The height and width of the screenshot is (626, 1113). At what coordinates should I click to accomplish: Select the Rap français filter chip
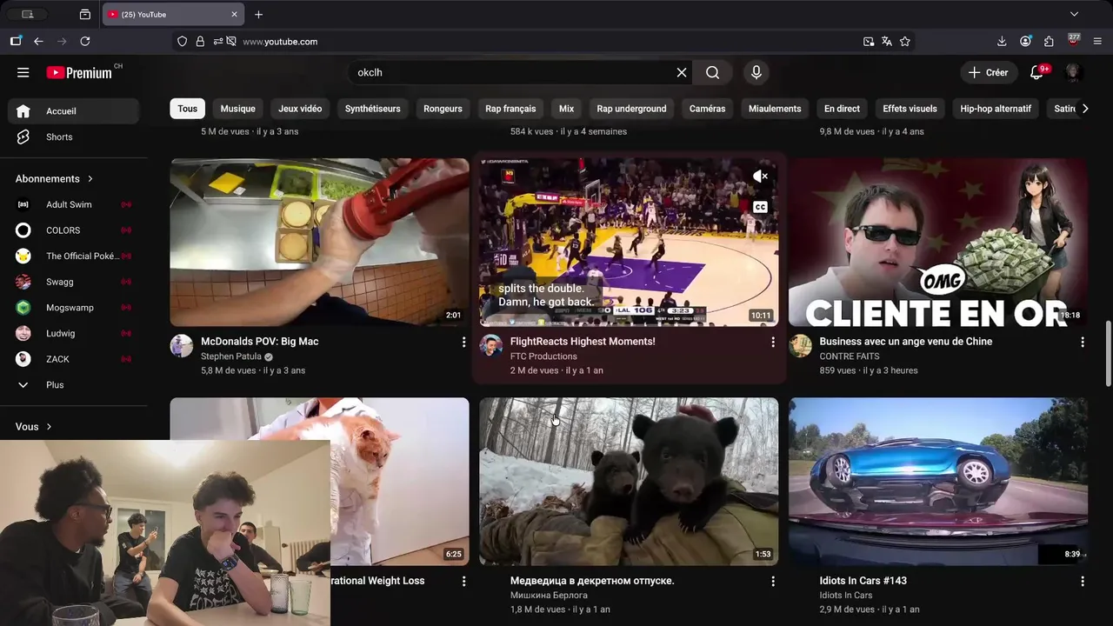tap(510, 109)
